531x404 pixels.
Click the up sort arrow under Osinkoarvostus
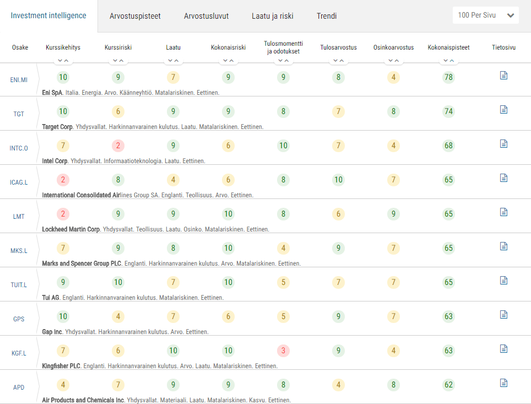[x=397, y=60]
